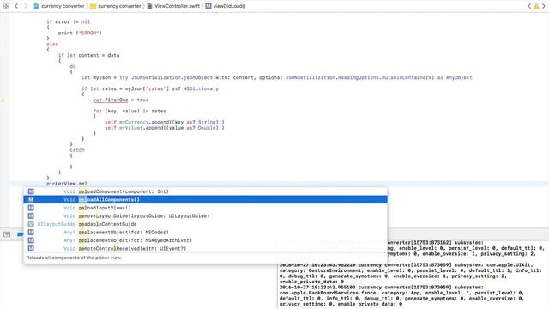Click method icon beside reloadComponent
The width and height of the screenshot is (549, 309).
coord(31,191)
